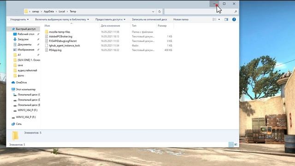Image resolution: width=295 pixels, height=166 pixels.
Task: Open the Предоставить доступ к dropdown
Action: (x=111, y=19)
